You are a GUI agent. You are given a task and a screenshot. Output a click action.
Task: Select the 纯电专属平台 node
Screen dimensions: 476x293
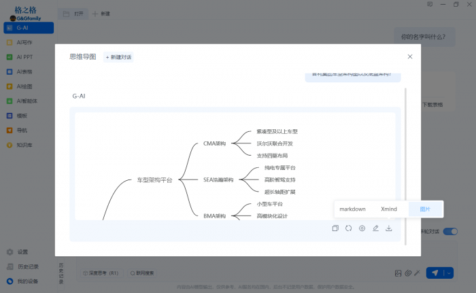280,168
